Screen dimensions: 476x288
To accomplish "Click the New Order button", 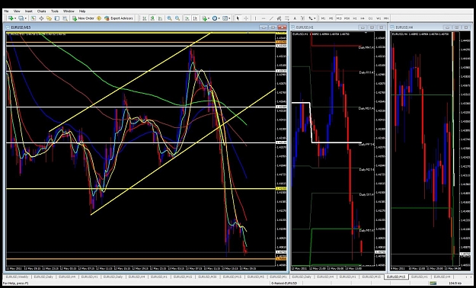I will pyautogui.click(x=83, y=18).
